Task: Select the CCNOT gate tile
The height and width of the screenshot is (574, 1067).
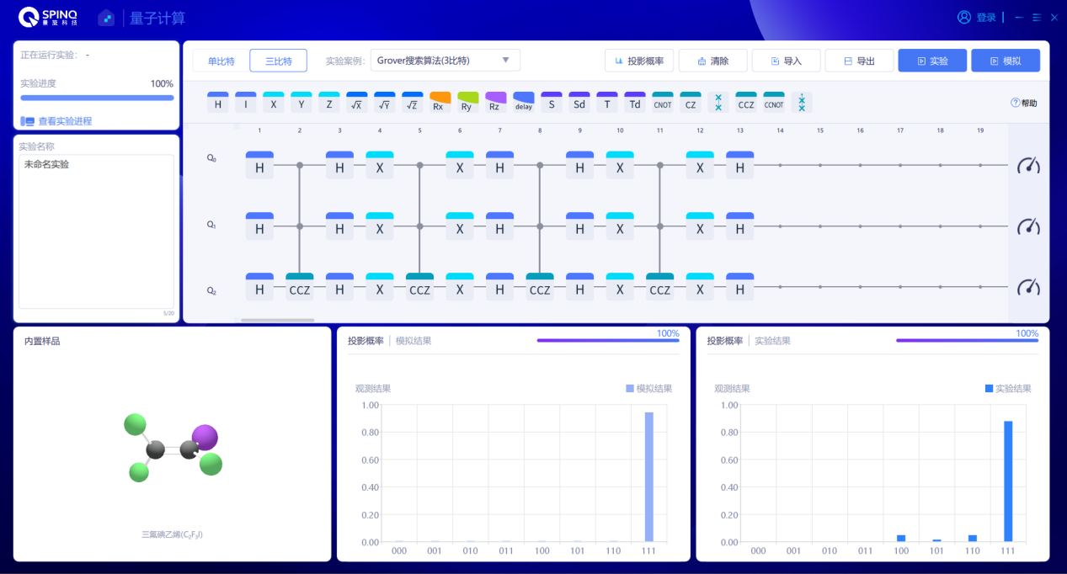Action: tap(774, 103)
